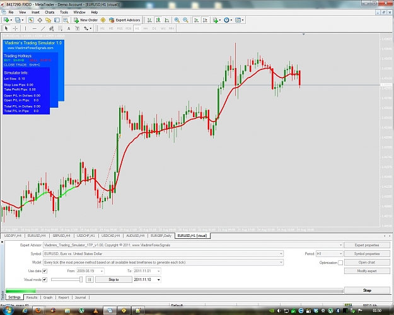Click the Skip to button
The image size is (394, 315).
tap(113, 280)
